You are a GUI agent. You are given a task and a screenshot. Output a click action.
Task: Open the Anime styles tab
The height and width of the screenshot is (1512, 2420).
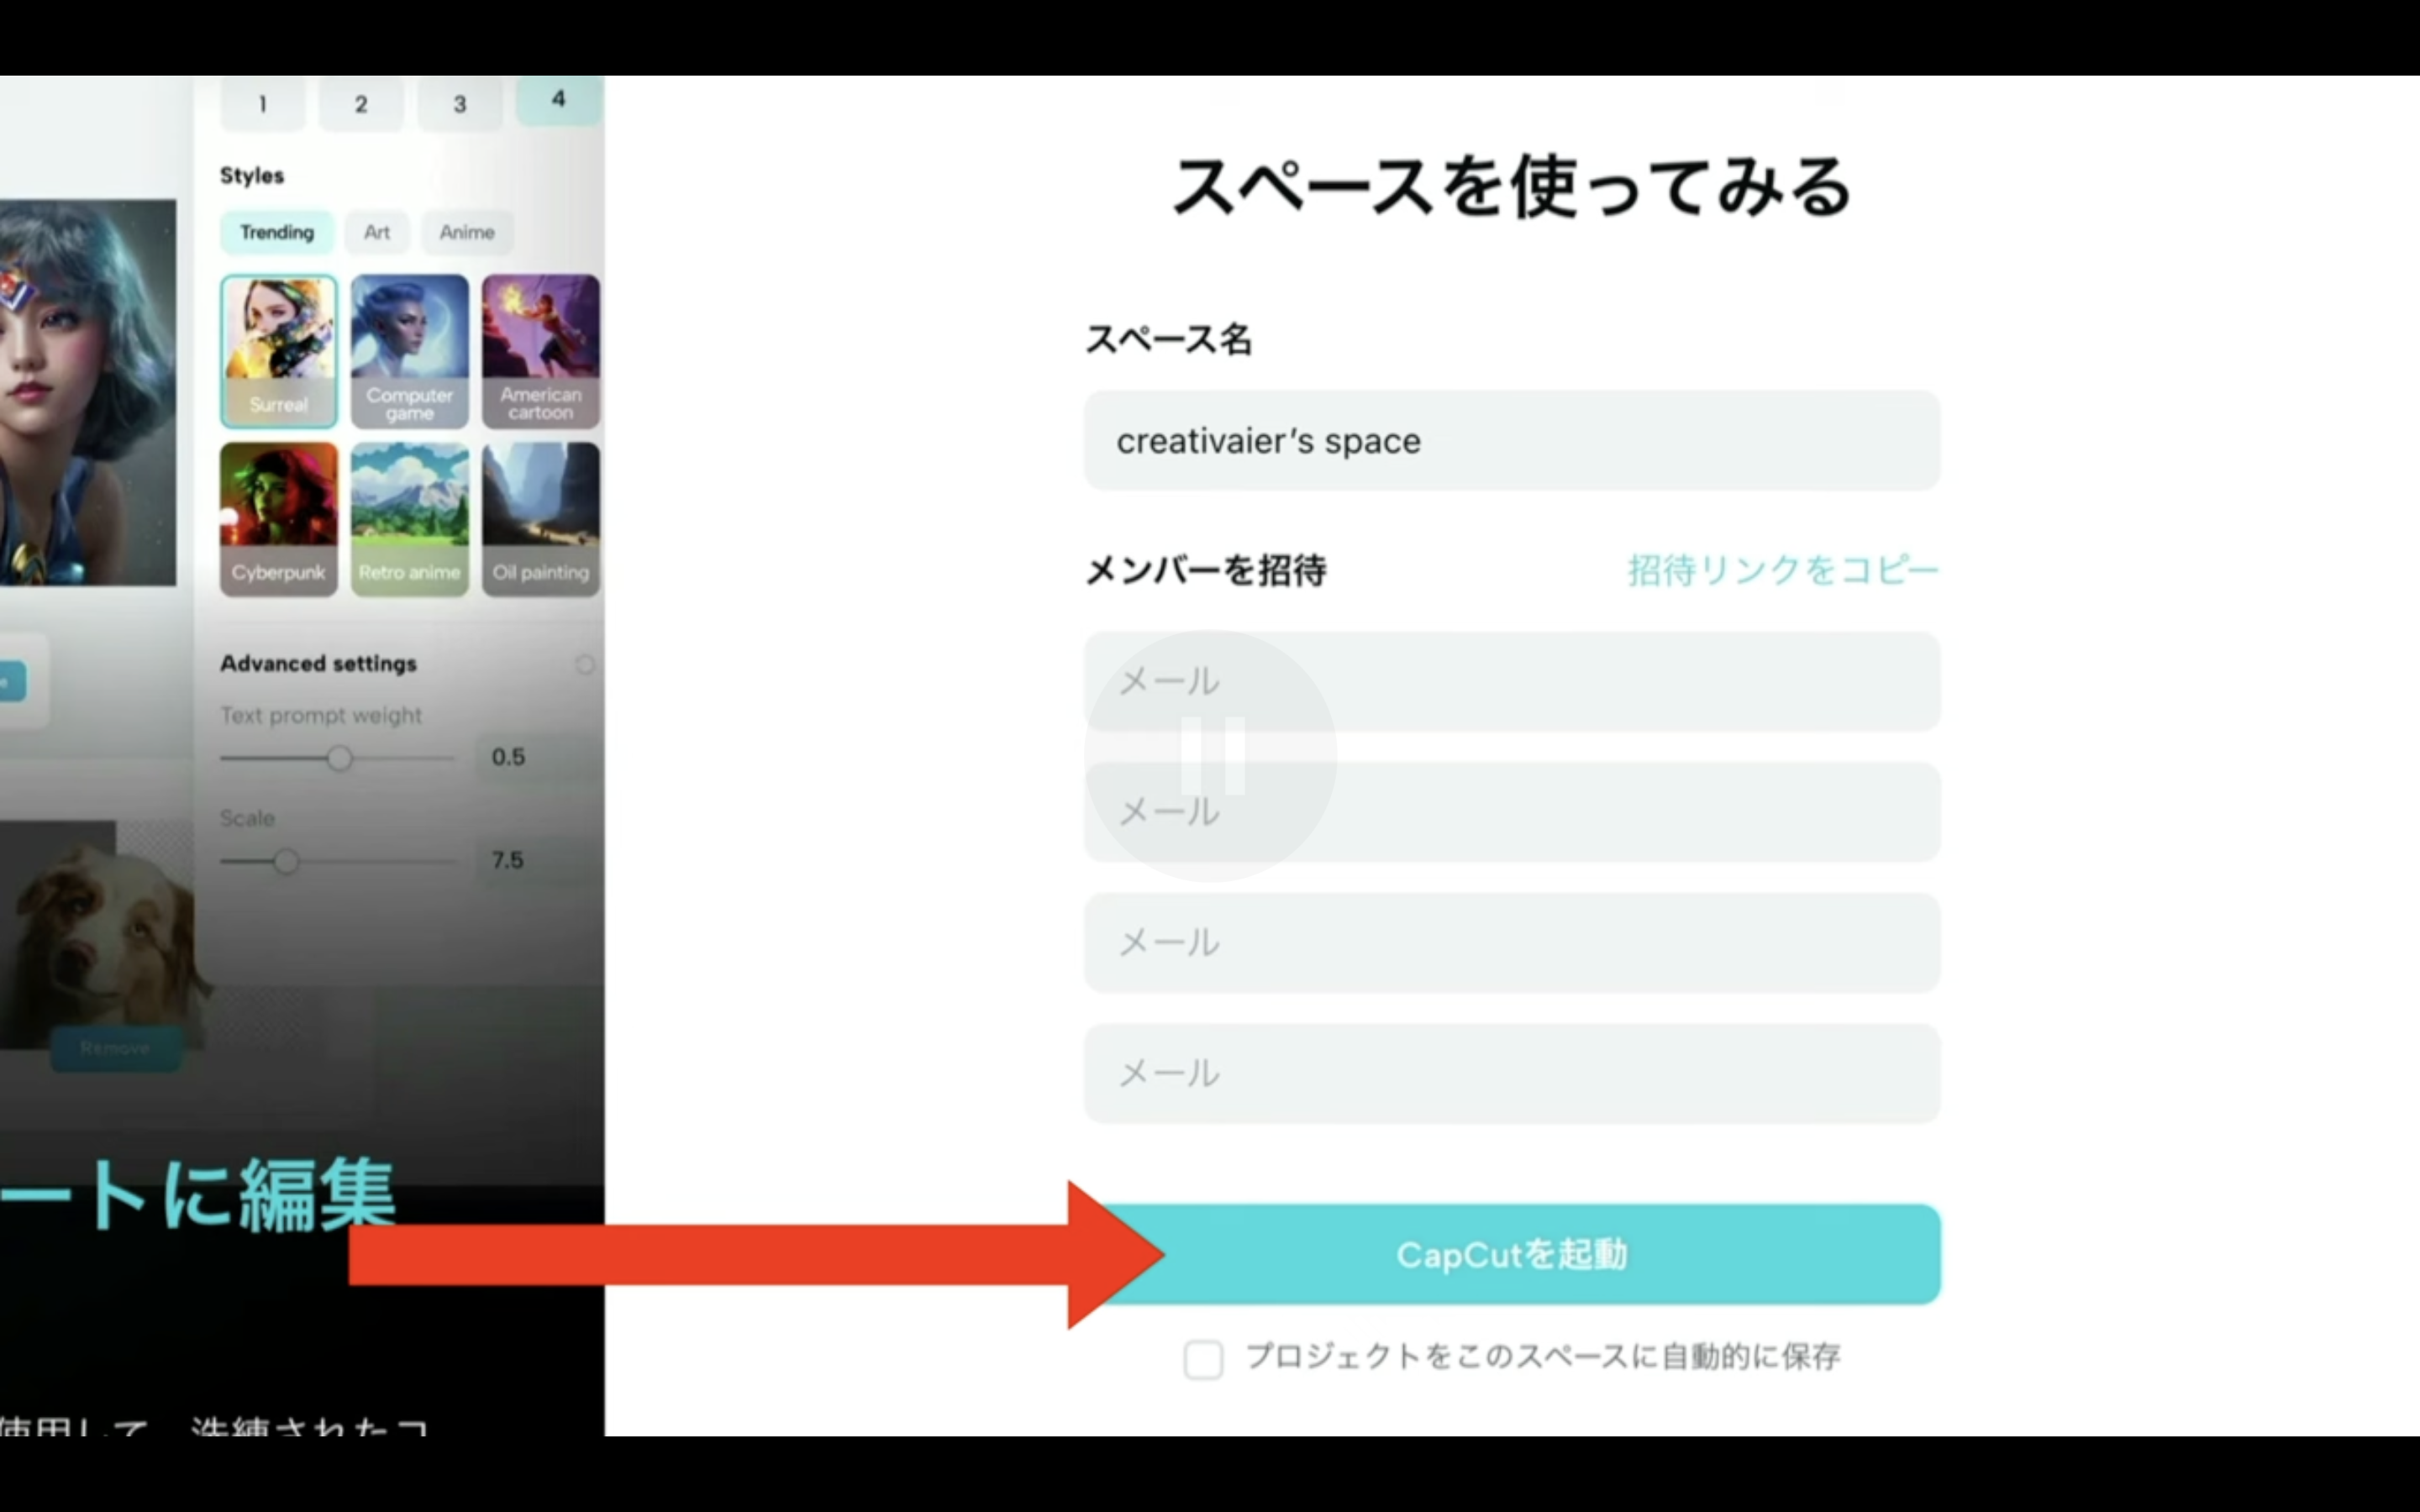[467, 232]
